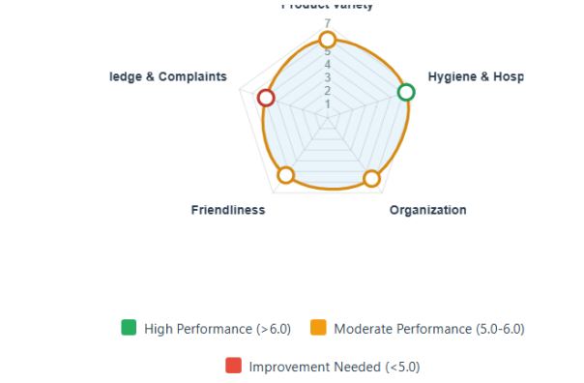Click the Product Variety axis label
Viewport: 584px width, 383px height.
327,5
